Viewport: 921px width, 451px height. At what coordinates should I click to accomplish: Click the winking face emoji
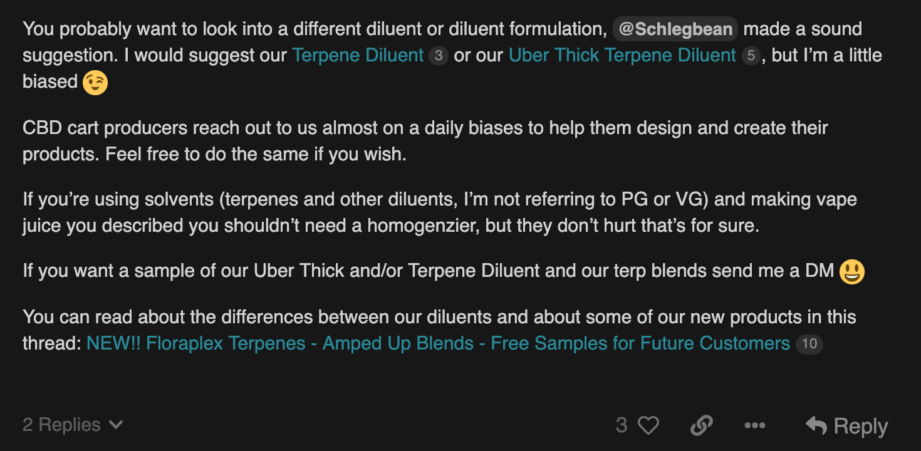(95, 82)
